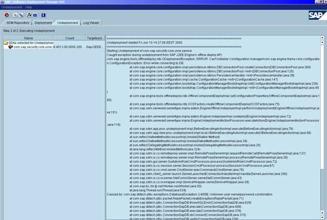Click the arrow icon before the blue square
Screen dimensions: 327x220
(x=29, y=15)
